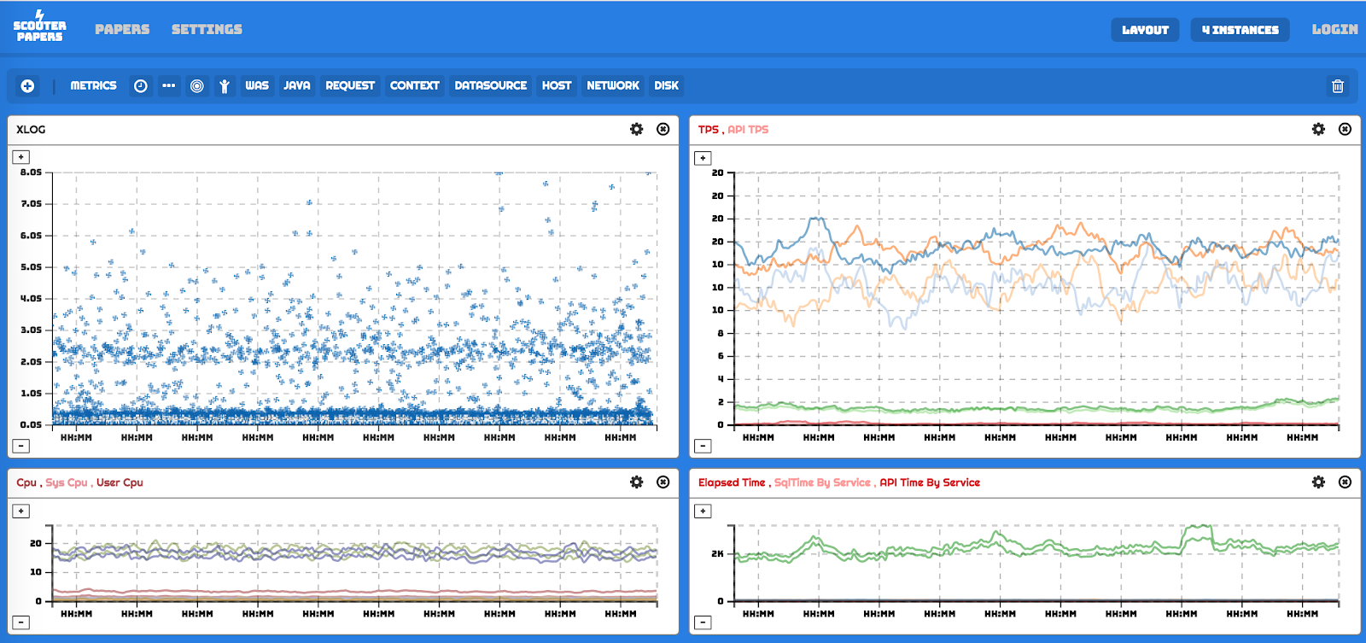The width and height of the screenshot is (1366, 643).
Task: Open XLOG panel settings gear
Action: (637, 129)
